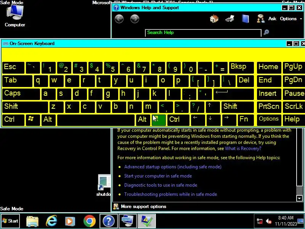The image size is (305, 229).
Task: Click the up arrow key on keyboard
Action: (x=213, y=107)
